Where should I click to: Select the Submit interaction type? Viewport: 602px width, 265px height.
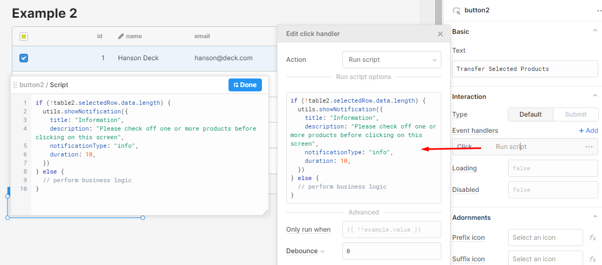[x=576, y=114]
